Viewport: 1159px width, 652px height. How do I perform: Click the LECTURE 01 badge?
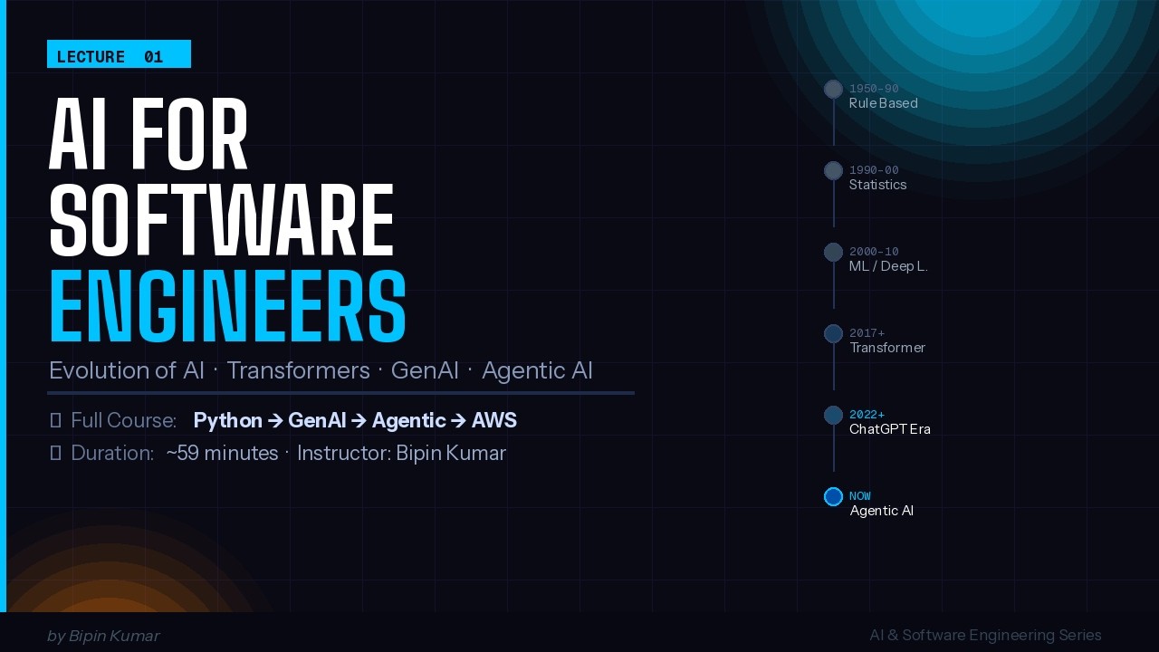click(119, 54)
